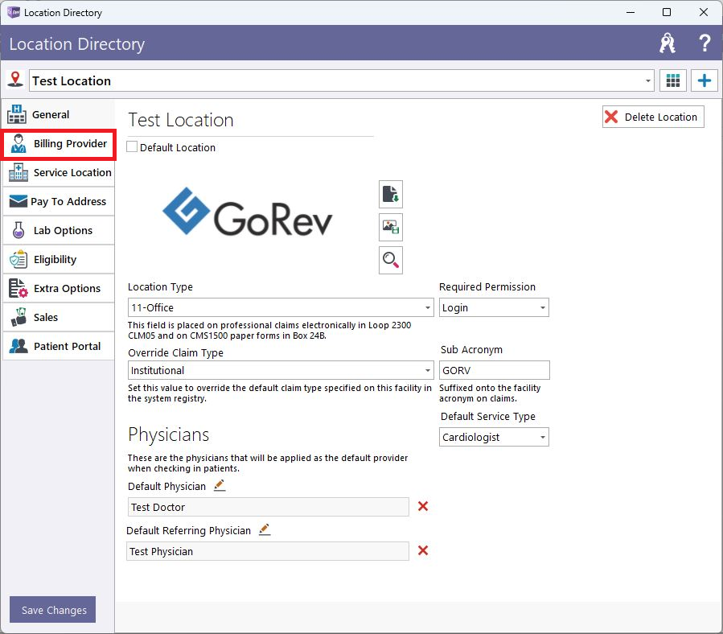Open the location grid view icon

tap(673, 80)
